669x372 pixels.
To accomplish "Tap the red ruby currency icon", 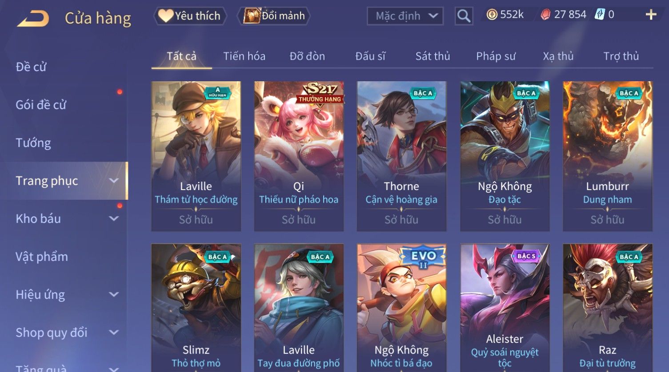I will tap(545, 15).
